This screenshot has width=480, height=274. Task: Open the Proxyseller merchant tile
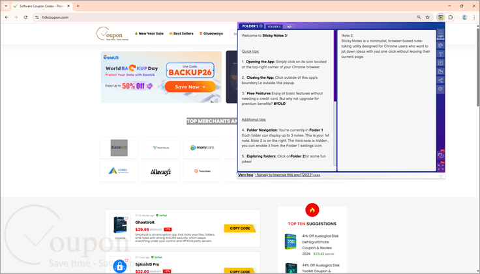pos(160,148)
